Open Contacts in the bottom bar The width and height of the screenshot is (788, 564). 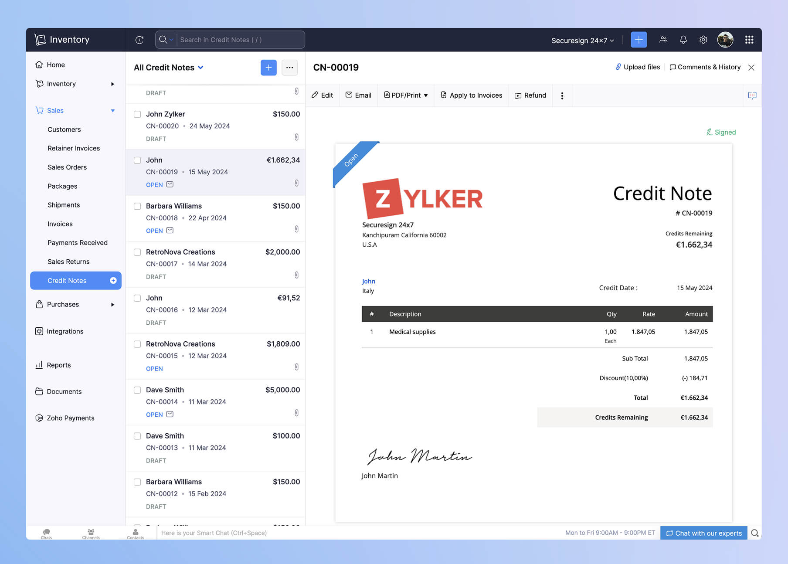click(x=136, y=533)
